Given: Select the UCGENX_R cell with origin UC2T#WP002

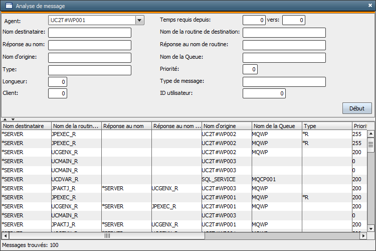Looking at the screenshot, I should 77,152.
